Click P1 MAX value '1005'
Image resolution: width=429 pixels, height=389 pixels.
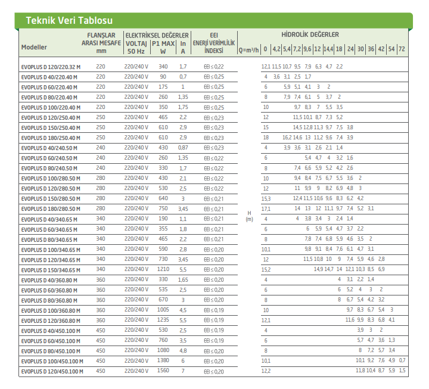coord(163,310)
